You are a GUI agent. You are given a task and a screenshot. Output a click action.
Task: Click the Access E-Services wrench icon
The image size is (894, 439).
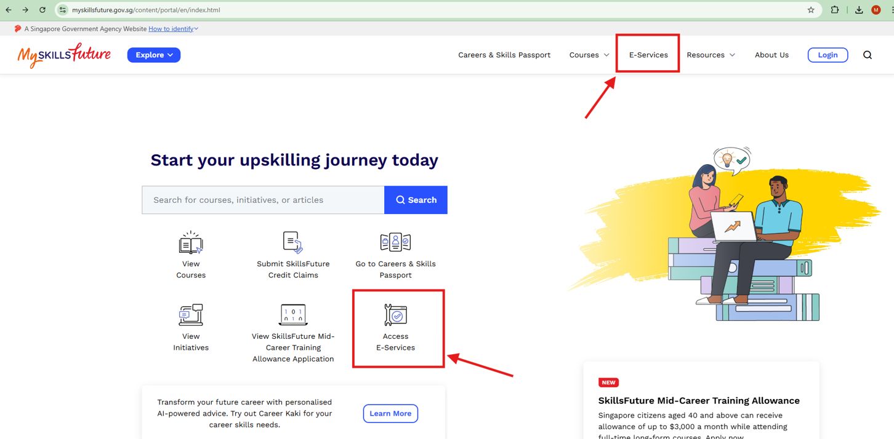pyautogui.click(x=395, y=315)
